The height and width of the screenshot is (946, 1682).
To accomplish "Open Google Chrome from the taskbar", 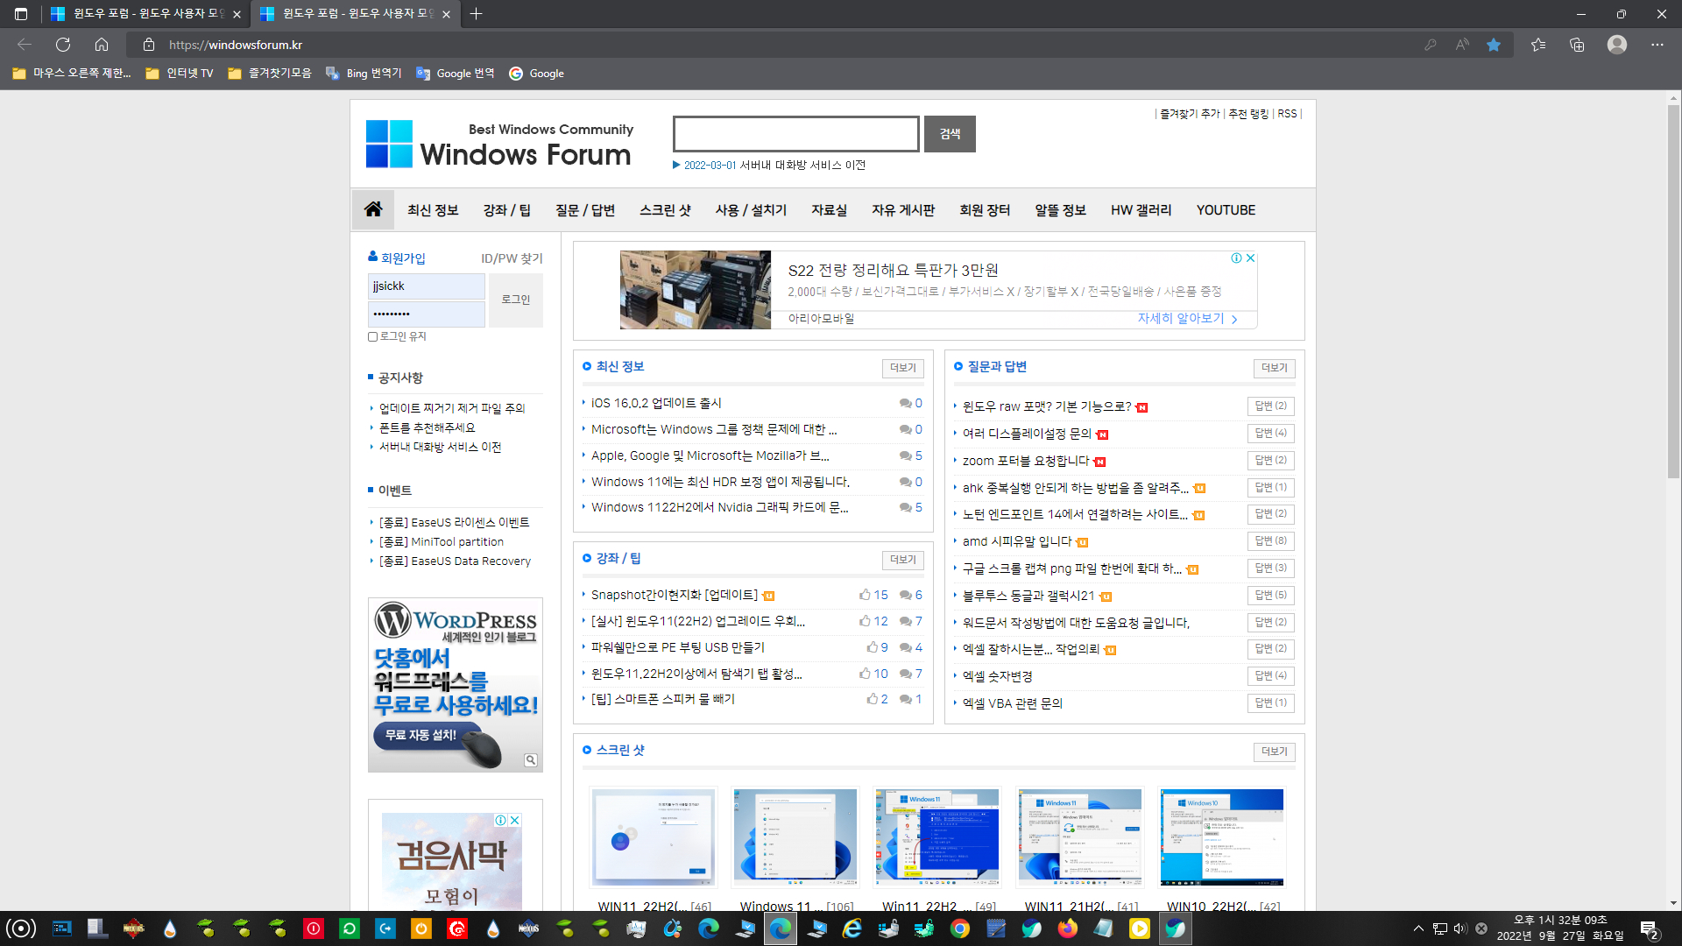I will point(960,928).
